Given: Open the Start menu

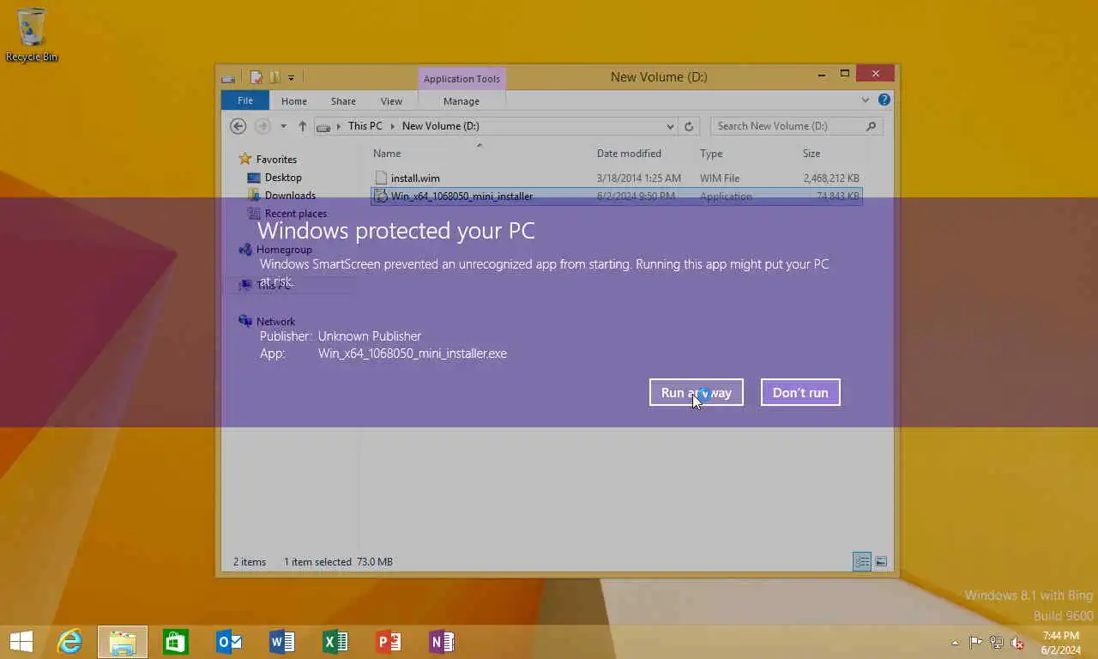Looking at the screenshot, I should 21,642.
